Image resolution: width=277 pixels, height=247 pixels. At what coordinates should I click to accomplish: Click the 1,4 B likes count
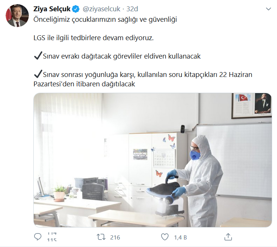pyautogui.click(x=180, y=237)
